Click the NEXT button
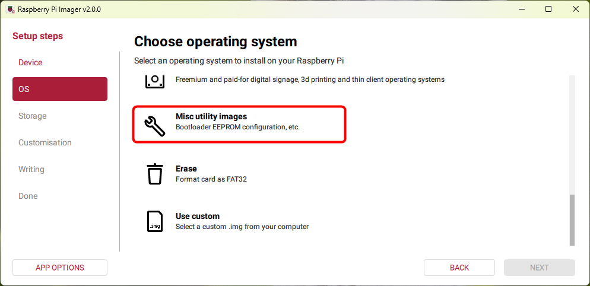590x286 pixels. click(x=540, y=268)
